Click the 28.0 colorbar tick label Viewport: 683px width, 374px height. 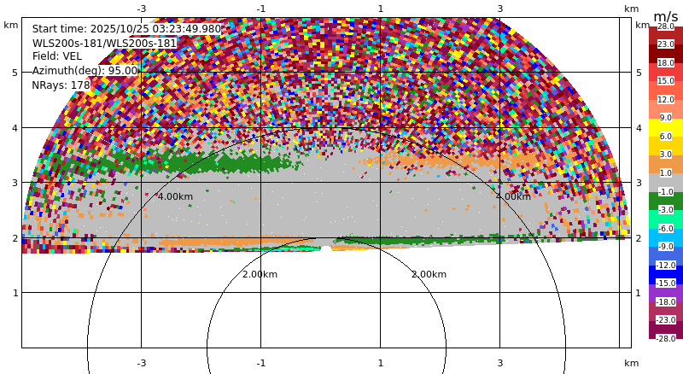point(666,26)
